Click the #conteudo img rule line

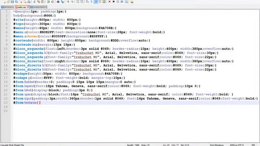(x=44, y=45)
